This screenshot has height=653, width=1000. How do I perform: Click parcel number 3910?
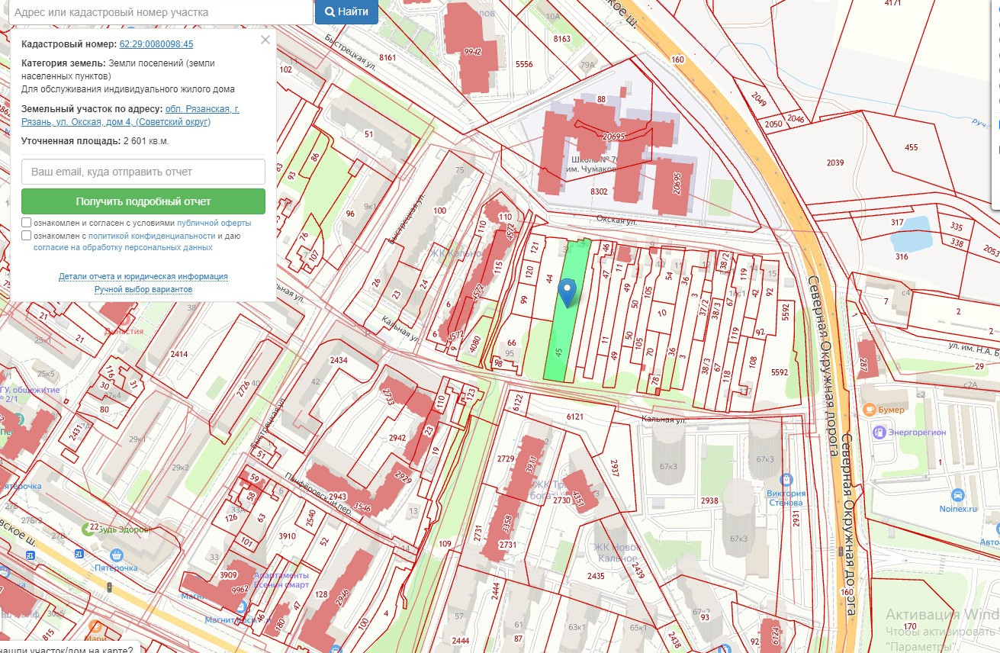pos(287,536)
